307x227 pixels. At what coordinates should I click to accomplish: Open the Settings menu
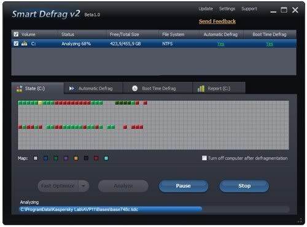pos(227,9)
